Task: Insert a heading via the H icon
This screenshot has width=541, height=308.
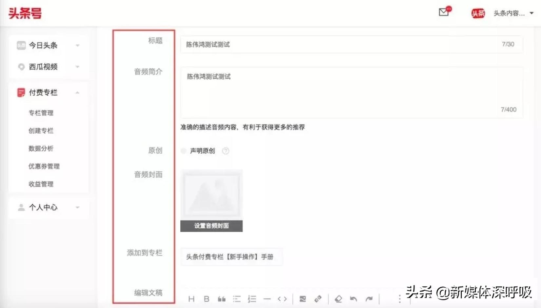Action: (x=191, y=299)
